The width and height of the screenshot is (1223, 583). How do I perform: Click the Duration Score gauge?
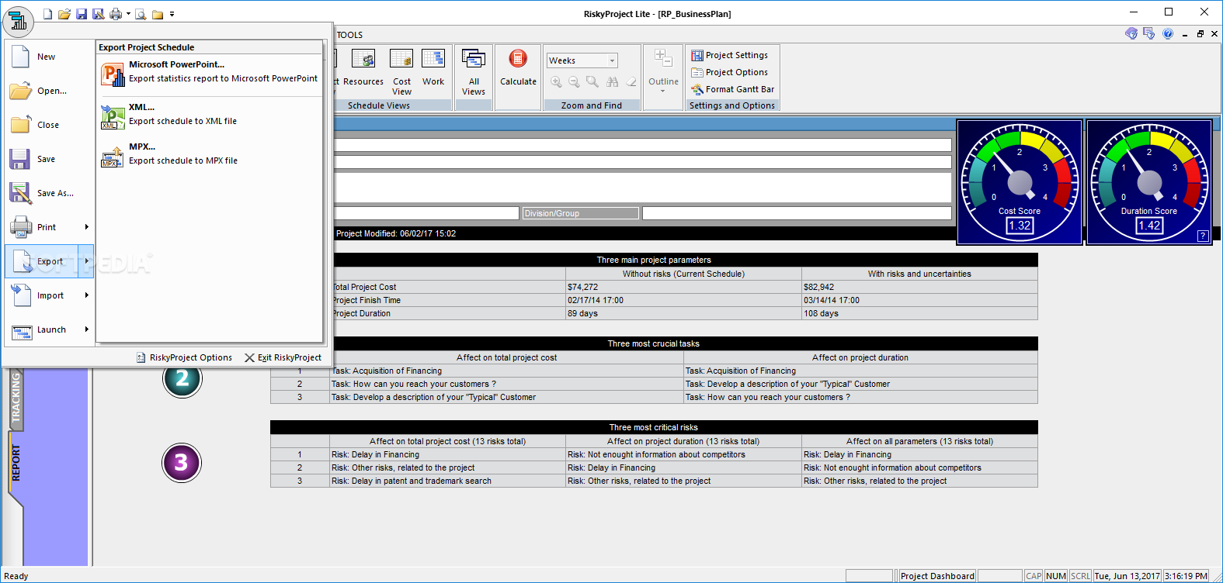click(x=1149, y=182)
